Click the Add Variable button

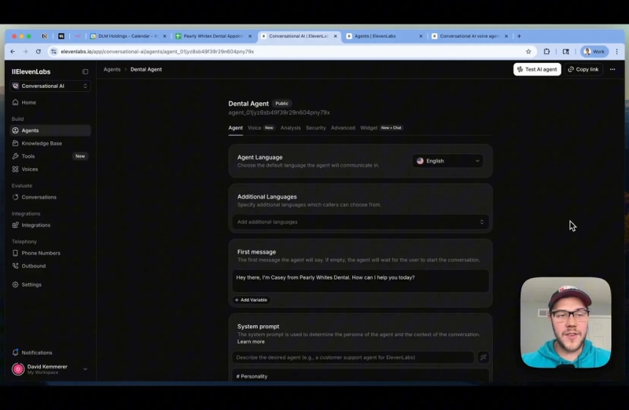click(x=251, y=300)
